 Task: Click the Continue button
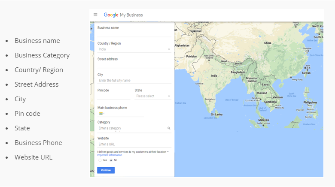(x=106, y=170)
